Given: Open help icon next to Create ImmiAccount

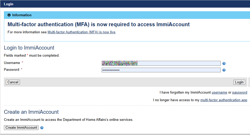Looking at the screenshot, I should [x=42, y=128].
